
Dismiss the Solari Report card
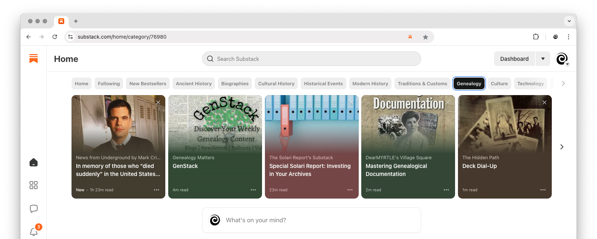(351, 102)
